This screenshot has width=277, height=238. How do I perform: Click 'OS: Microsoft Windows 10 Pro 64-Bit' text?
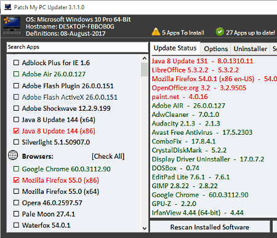tap(78, 20)
